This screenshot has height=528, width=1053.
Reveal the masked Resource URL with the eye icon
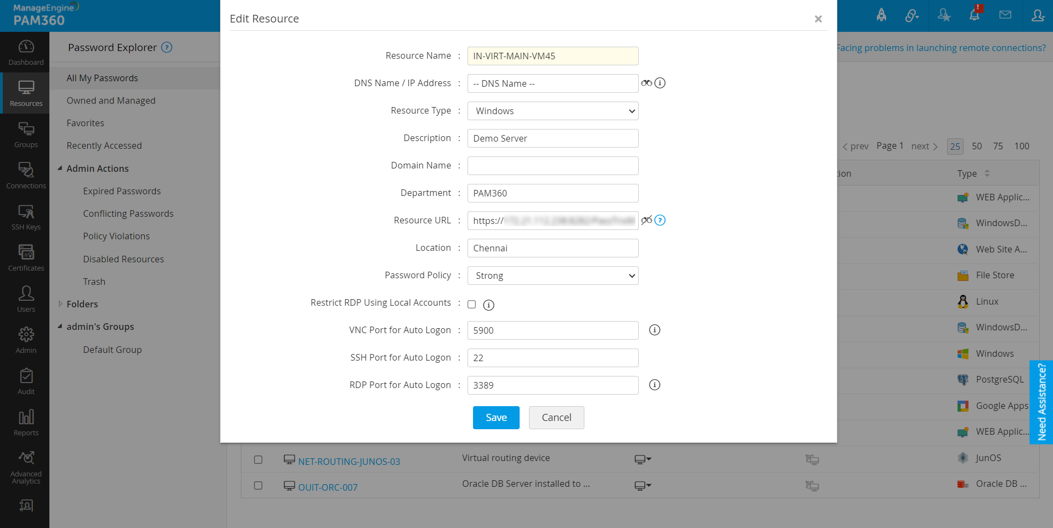click(x=647, y=220)
